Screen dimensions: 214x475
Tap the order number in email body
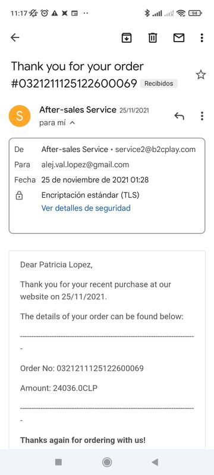tap(100, 368)
